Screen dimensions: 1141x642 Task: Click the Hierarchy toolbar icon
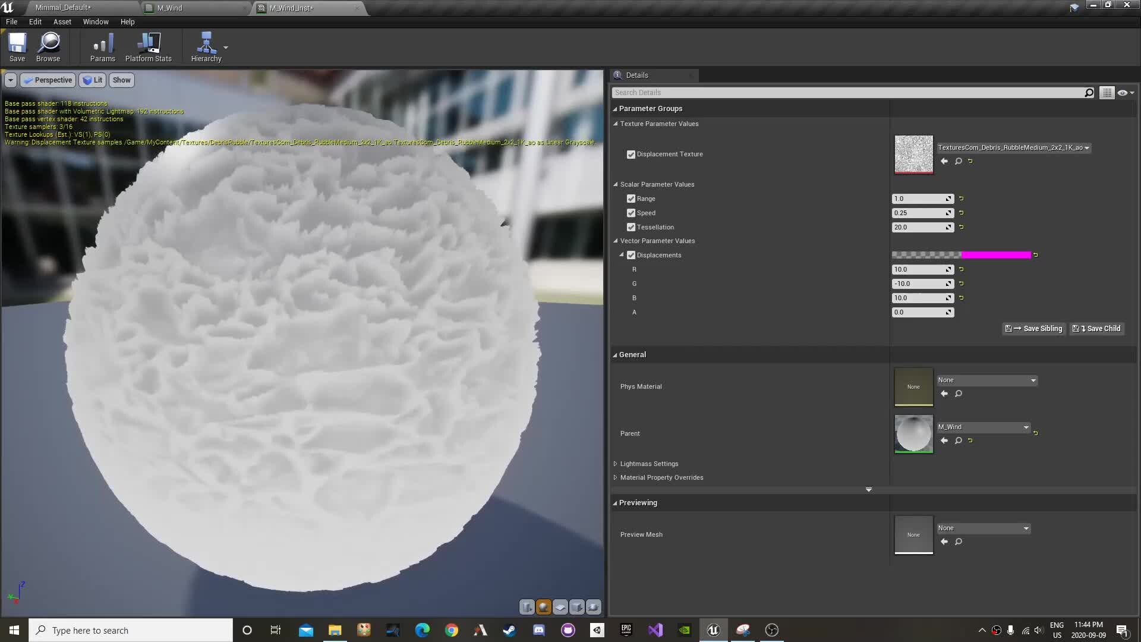[x=206, y=46]
